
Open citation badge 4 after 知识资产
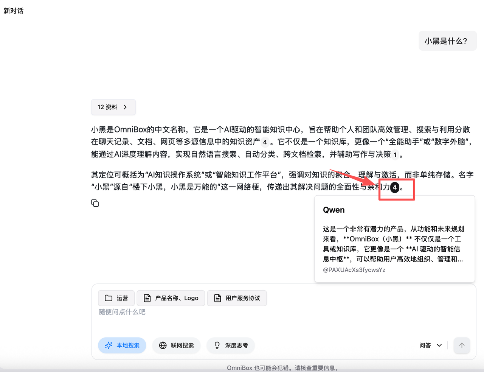click(265, 142)
